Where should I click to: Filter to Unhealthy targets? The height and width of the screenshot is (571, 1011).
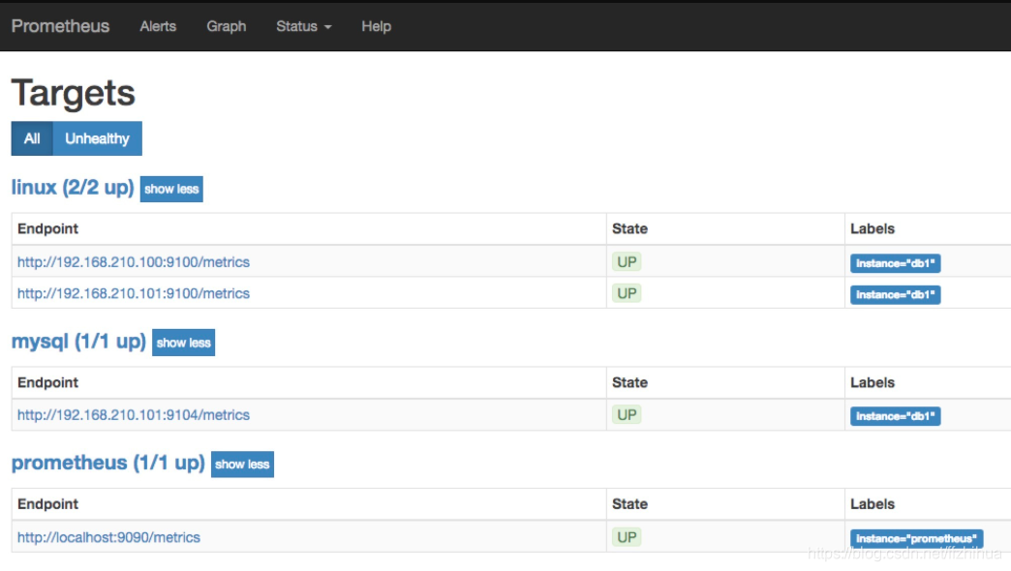[x=98, y=138]
